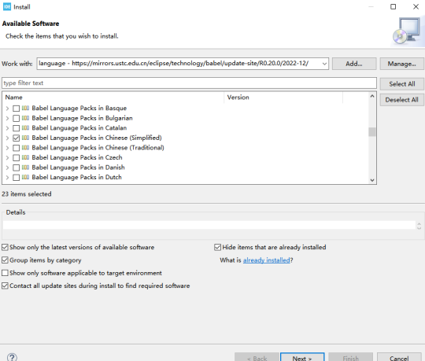Check the Basque language pack checkbox
The width and height of the screenshot is (425, 361).
17,109
